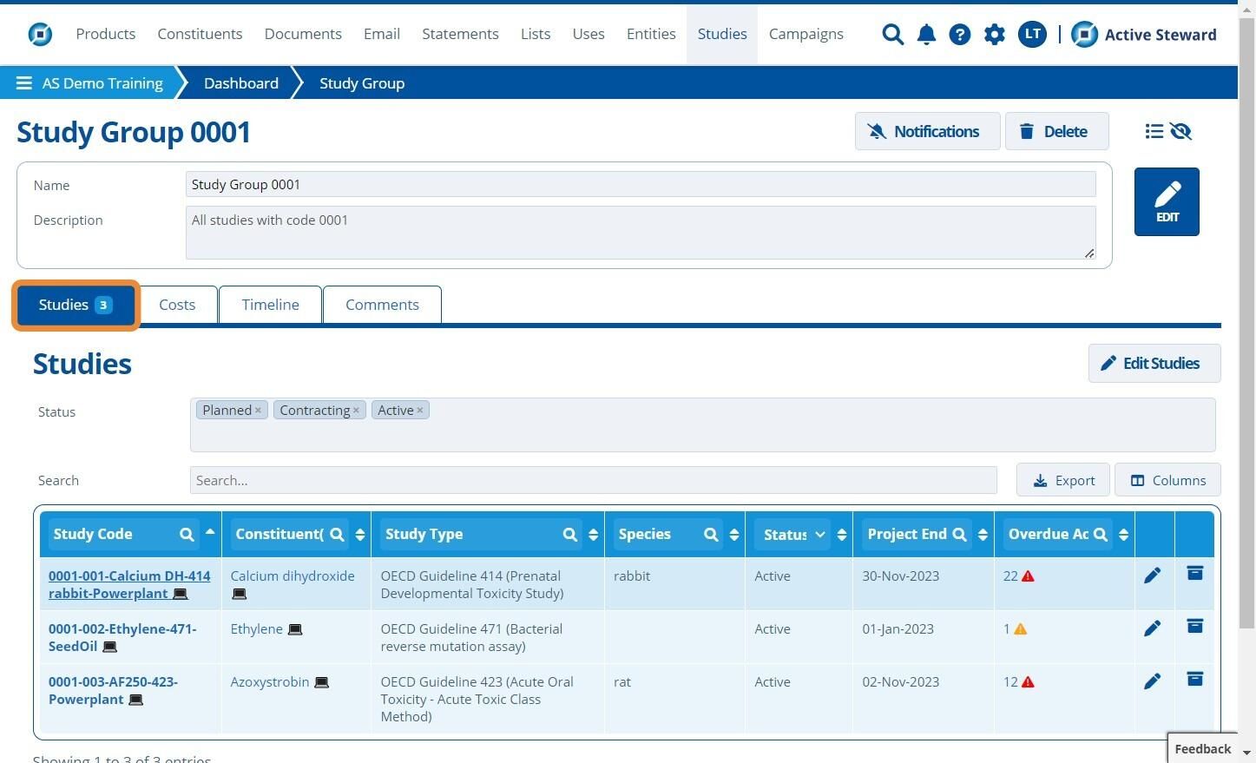
Task: Edit the 0001-002-Ethylene study row pencil
Action: tap(1152, 628)
